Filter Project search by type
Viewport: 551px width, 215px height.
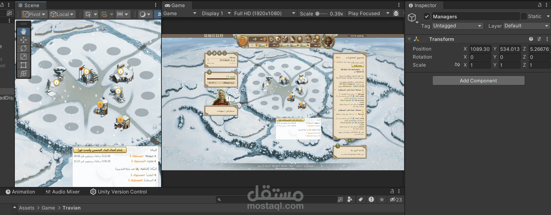(350, 200)
